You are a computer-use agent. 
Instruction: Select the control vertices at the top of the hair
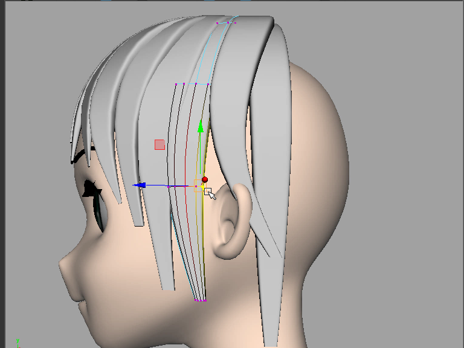tap(226, 23)
